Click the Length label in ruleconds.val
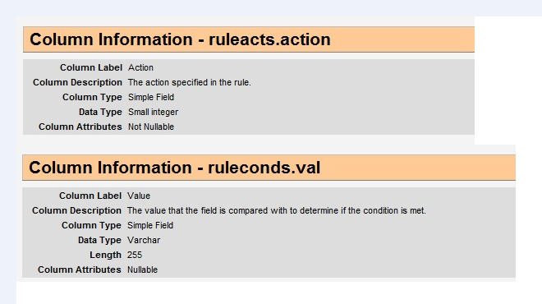The width and height of the screenshot is (542, 304). [105, 255]
